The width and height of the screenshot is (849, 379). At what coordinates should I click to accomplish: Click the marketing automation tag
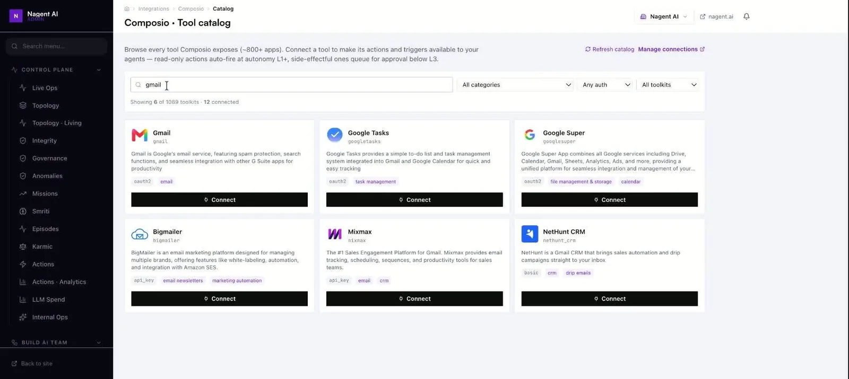pos(237,281)
